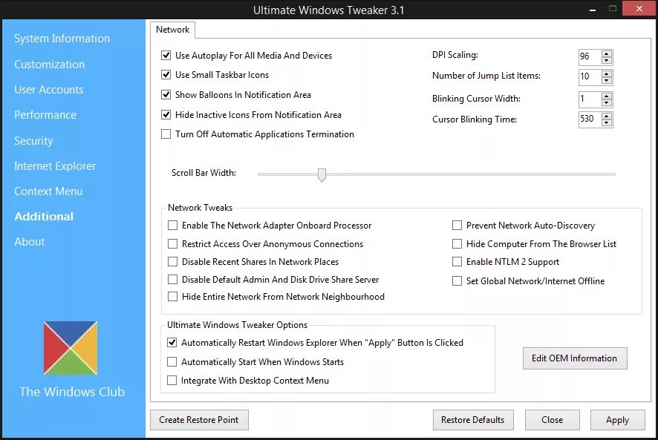The image size is (658, 440).
Task: Decrease DPI Scaling with down arrow
Action: (x=606, y=60)
